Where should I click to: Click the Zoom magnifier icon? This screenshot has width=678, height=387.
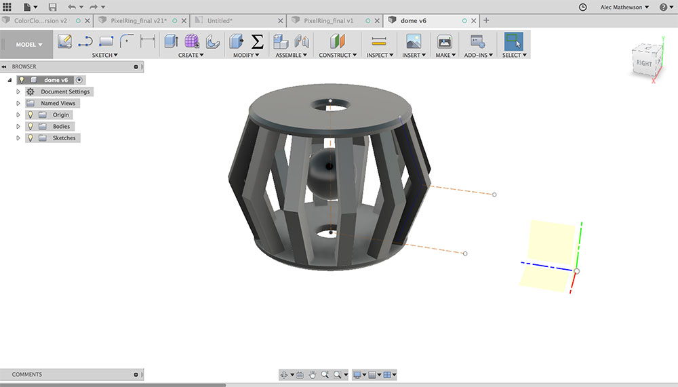(325, 375)
